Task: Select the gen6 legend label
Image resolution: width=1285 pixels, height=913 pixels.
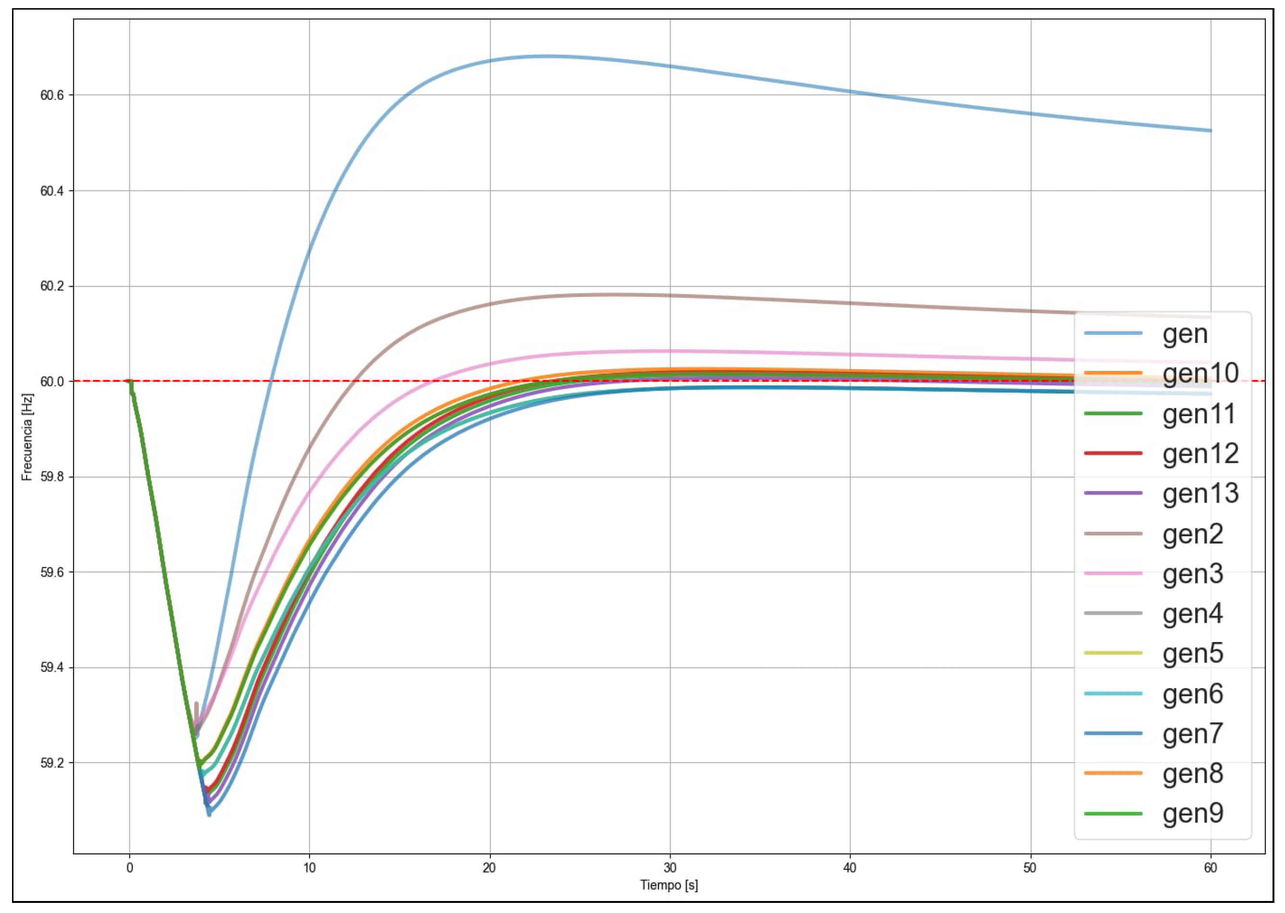Action: coord(1193,694)
